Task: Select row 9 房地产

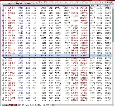Action: pos(57,28)
